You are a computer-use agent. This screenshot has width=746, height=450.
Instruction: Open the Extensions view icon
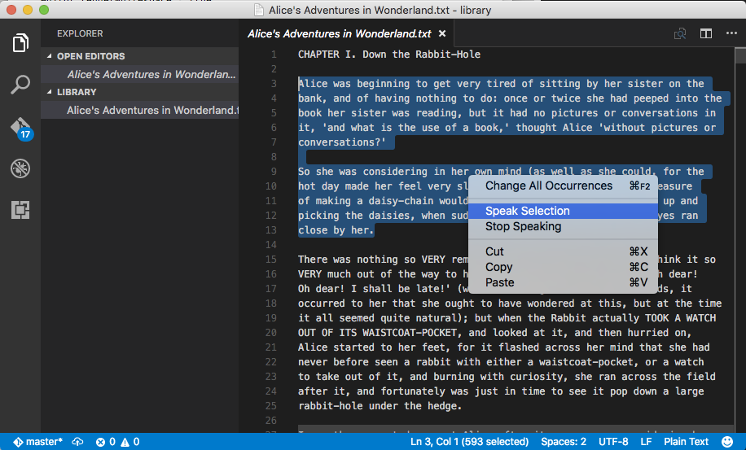[20, 209]
